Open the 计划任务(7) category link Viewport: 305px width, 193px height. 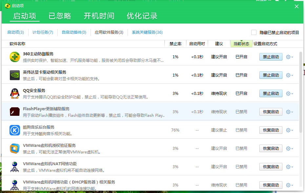(x=43, y=32)
